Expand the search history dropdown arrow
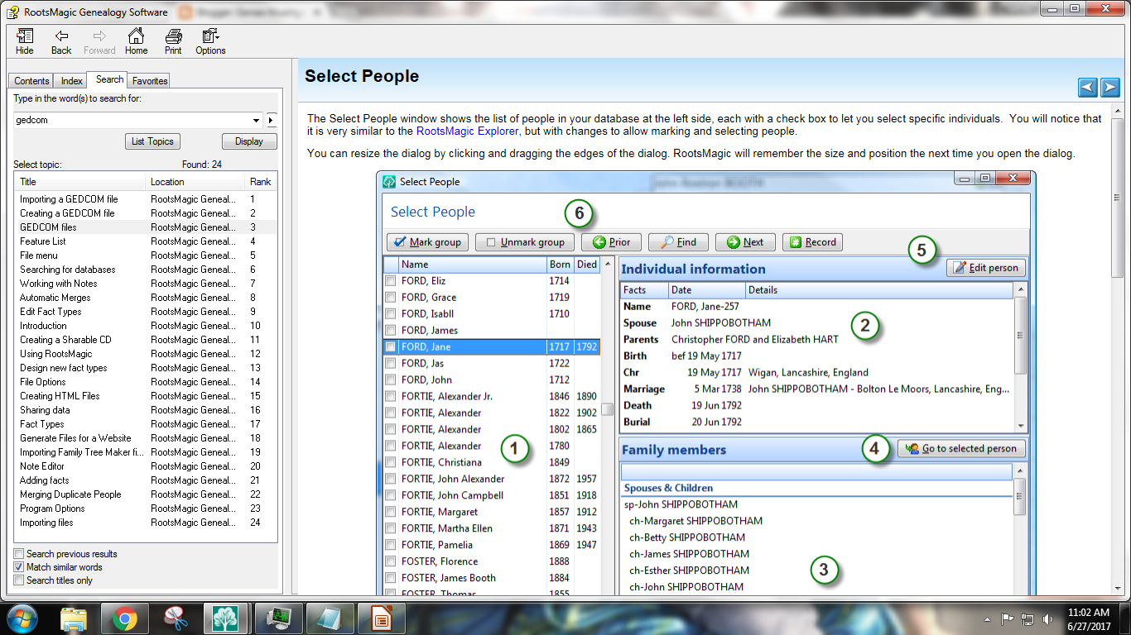This screenshot has height=635, width=1131. point(257,120)
